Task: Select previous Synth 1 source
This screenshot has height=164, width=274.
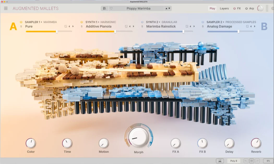Action: click(130, 26)
